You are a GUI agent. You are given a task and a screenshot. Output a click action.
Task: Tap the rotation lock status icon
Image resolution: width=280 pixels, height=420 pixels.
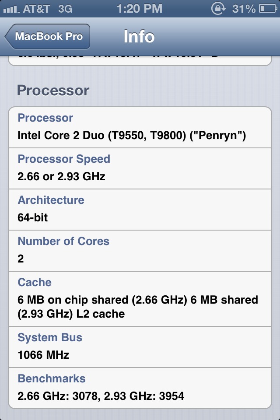[x=218, y=9]
